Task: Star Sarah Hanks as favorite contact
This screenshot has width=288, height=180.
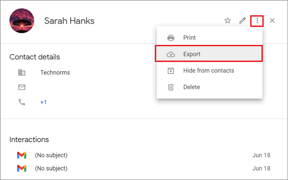Action: (x=228, y=21)
